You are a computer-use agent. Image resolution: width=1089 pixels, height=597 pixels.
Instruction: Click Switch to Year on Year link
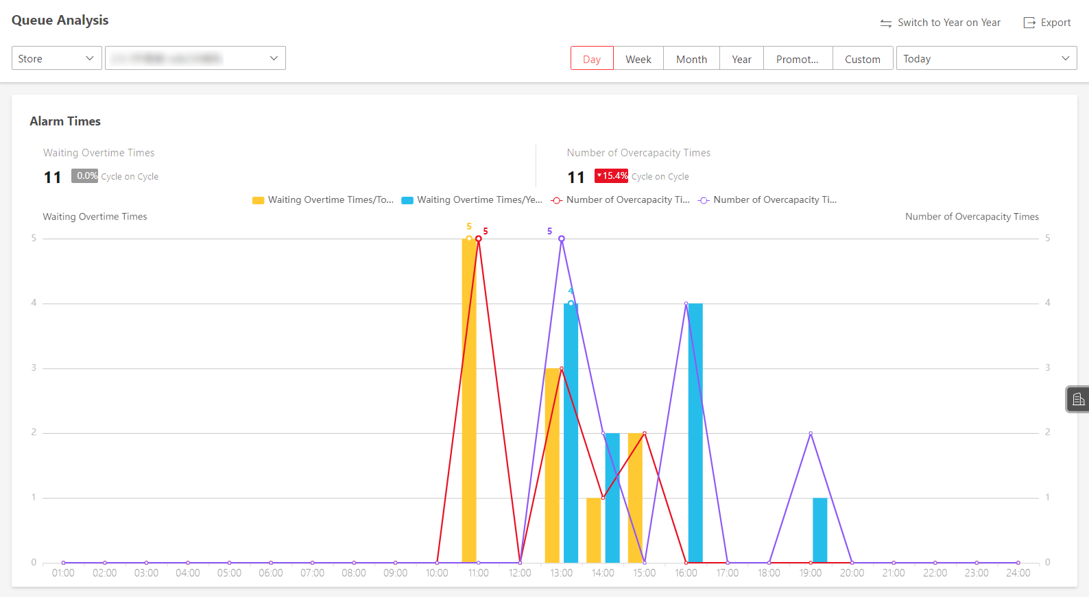(x=949, y=23)
